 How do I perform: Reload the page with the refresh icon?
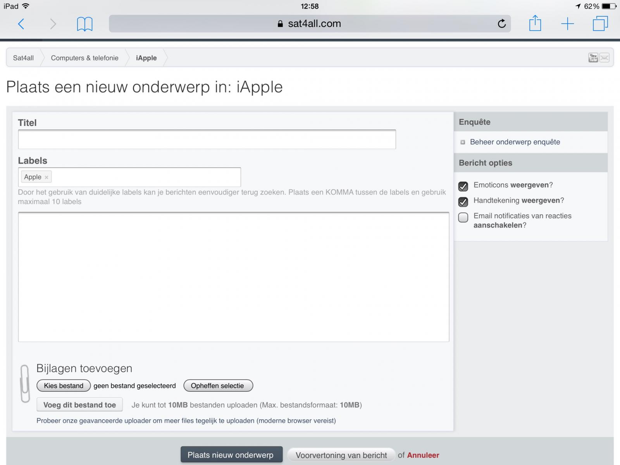502,24
